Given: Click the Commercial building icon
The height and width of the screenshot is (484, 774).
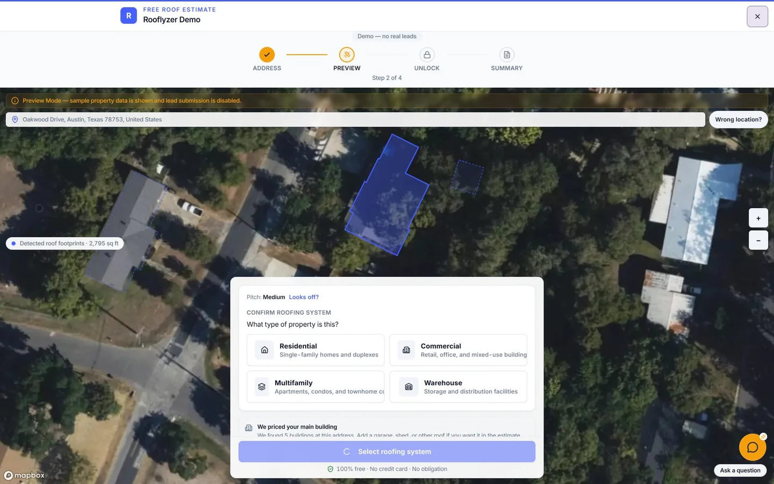Looking at the screenshot, I should pos(406,350).
